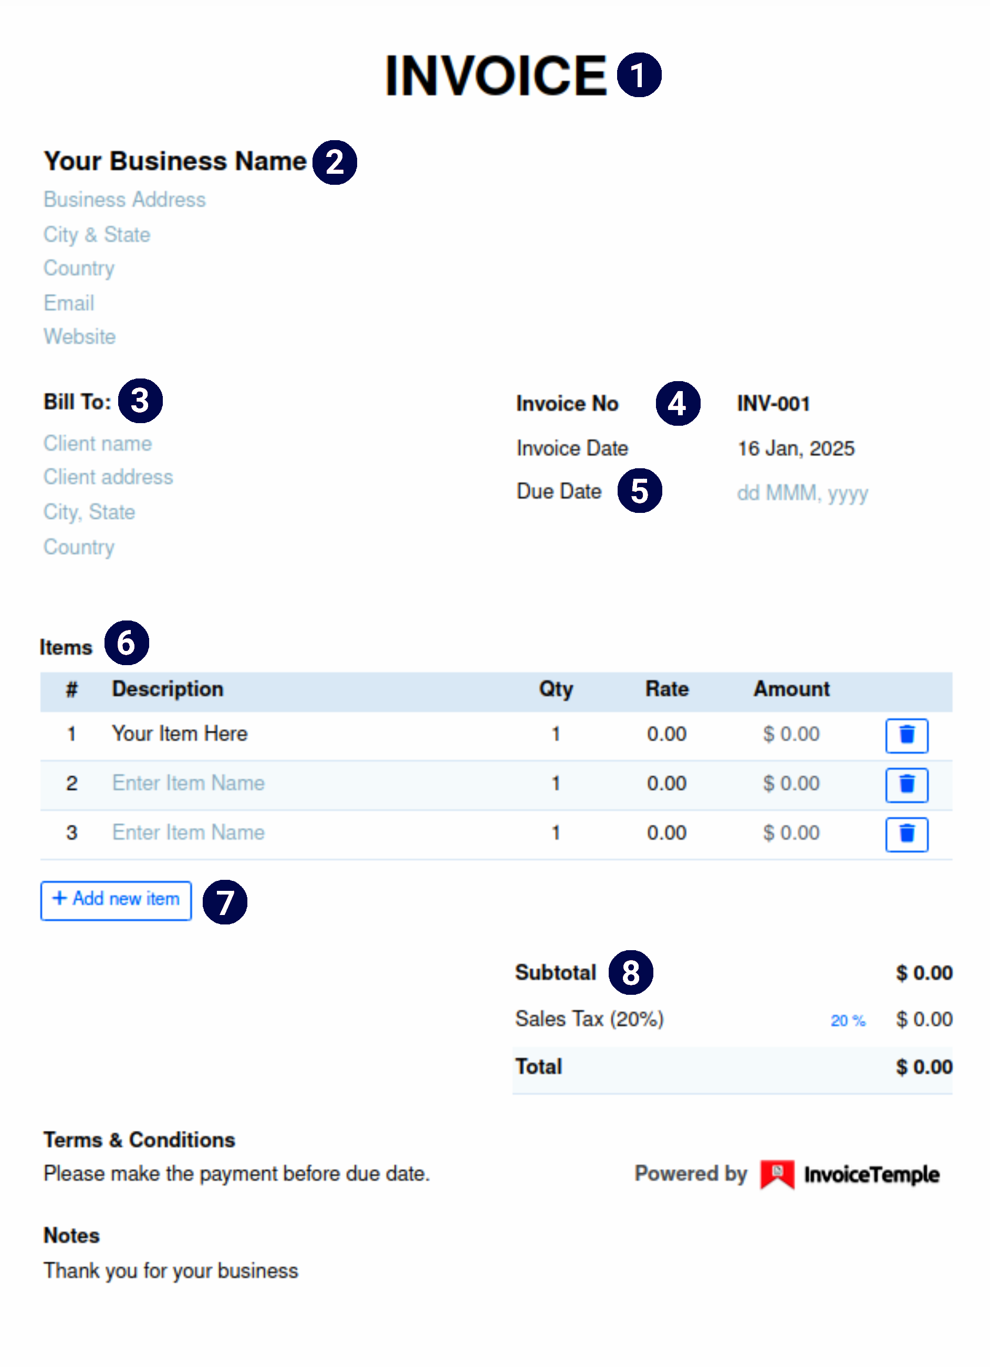The width and height of the screenshot is (990, 1367).
Task: Edit the INV-001 invoice number field
Action: pos(773,404)
